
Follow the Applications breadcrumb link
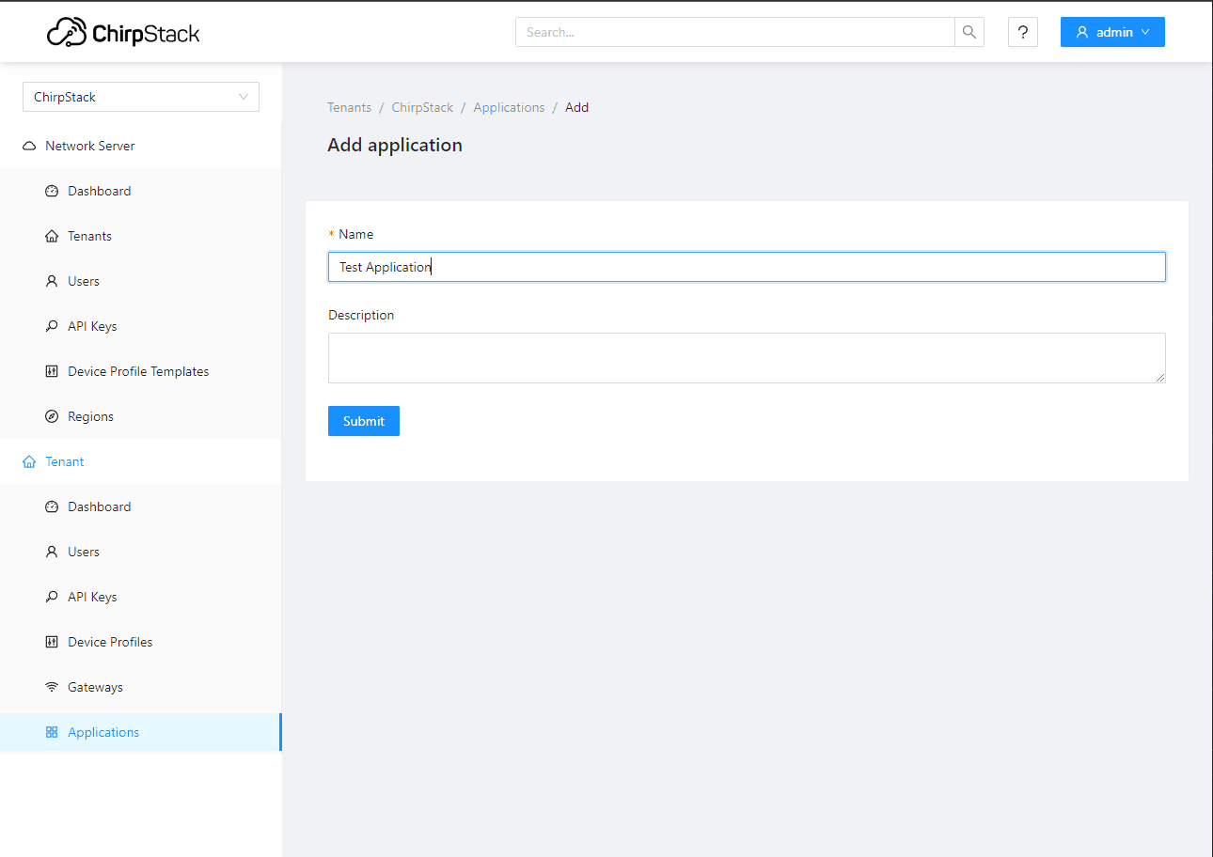tap(509, 107)
